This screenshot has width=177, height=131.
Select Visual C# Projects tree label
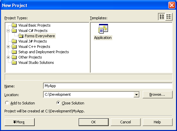point(33,31)
